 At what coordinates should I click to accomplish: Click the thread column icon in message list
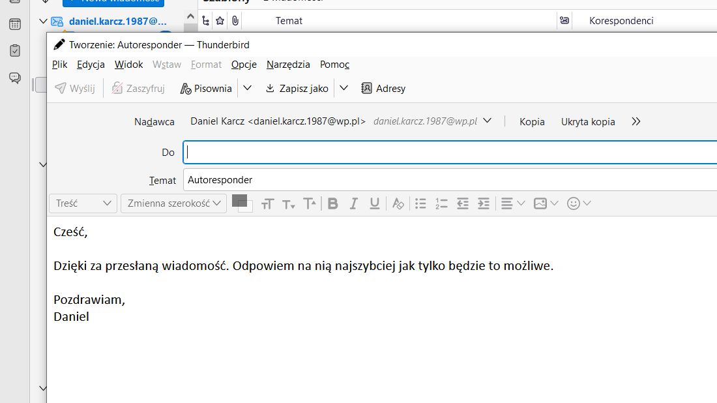coord(206,21)
